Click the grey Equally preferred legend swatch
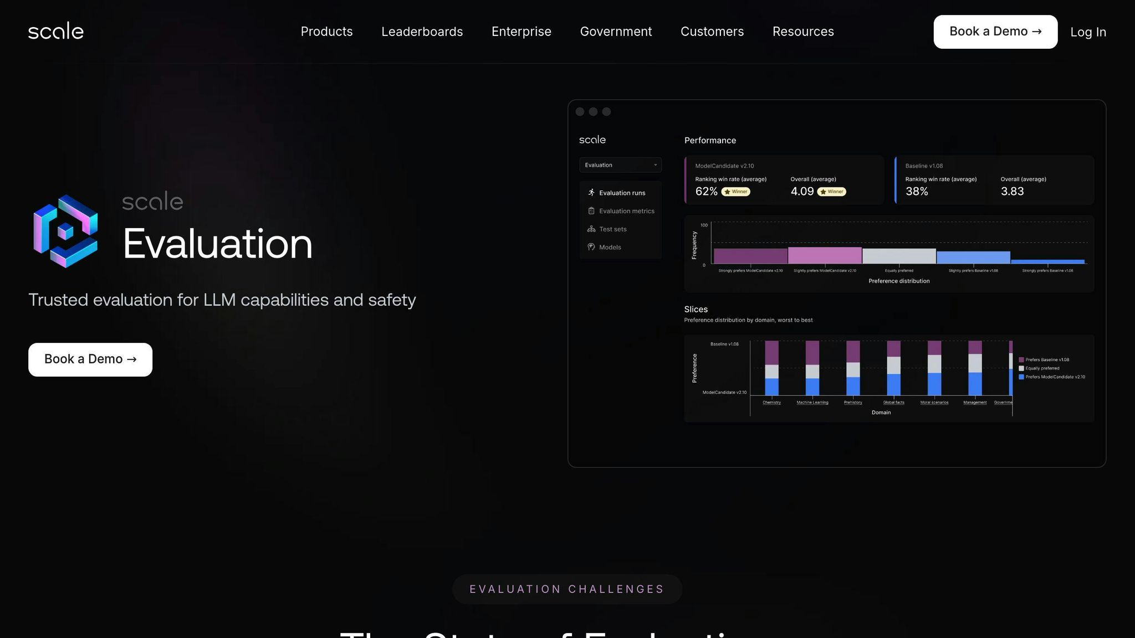This screenshot has width=1135, height=638. [1021, 368]
